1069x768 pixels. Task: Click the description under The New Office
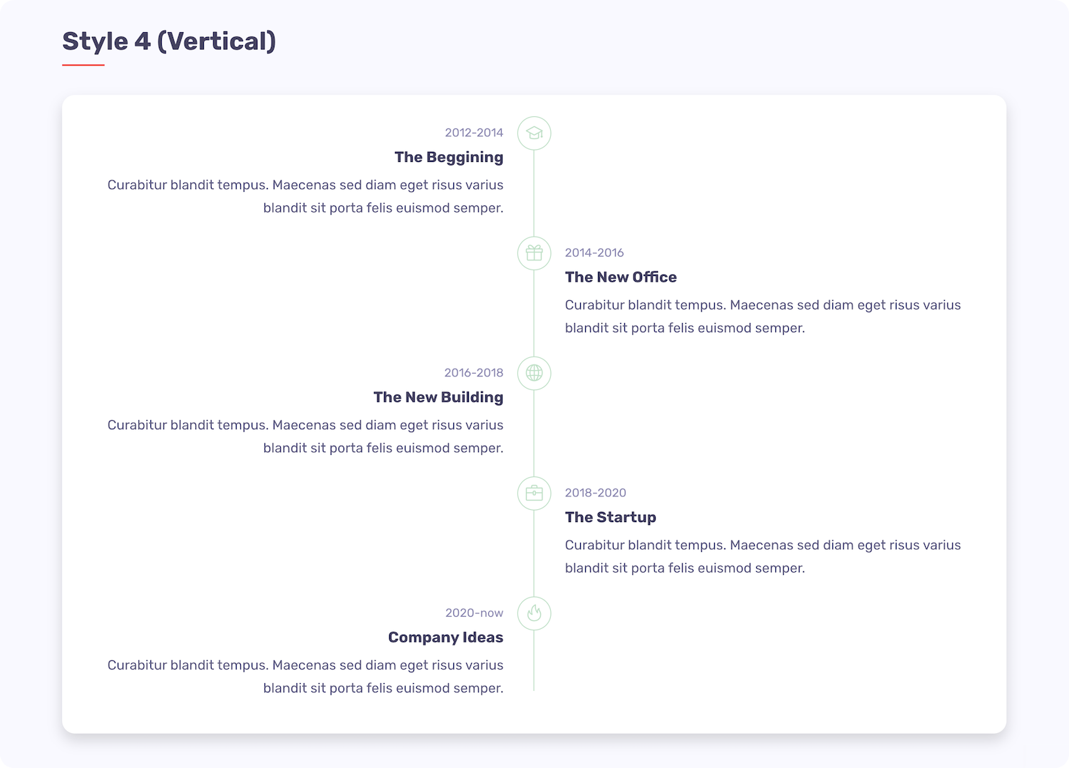point(763,317)
